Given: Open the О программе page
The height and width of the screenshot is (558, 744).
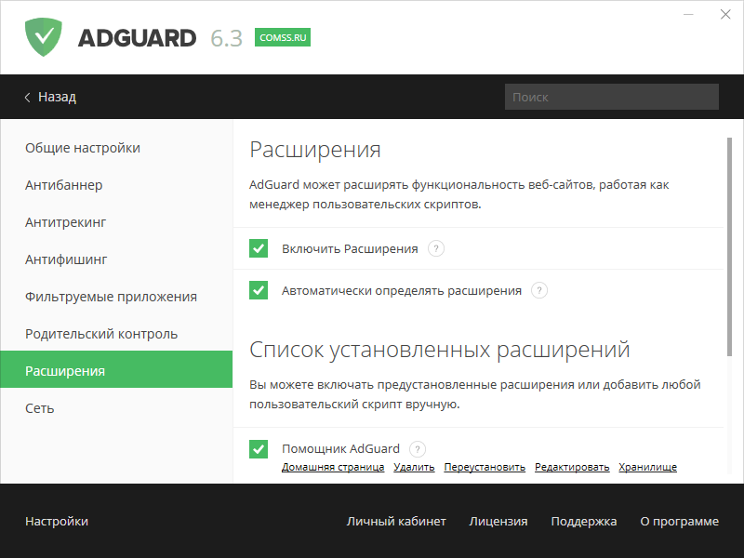Looking at the screenshot, I should coord(680,521).
